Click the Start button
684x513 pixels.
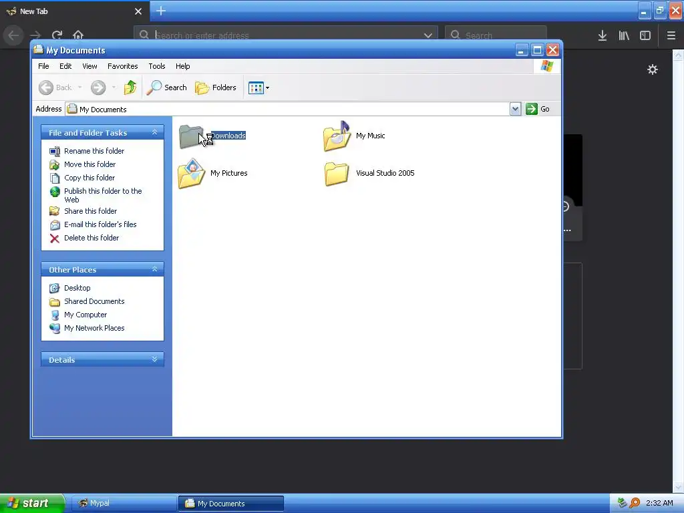(x=32, y=504)
